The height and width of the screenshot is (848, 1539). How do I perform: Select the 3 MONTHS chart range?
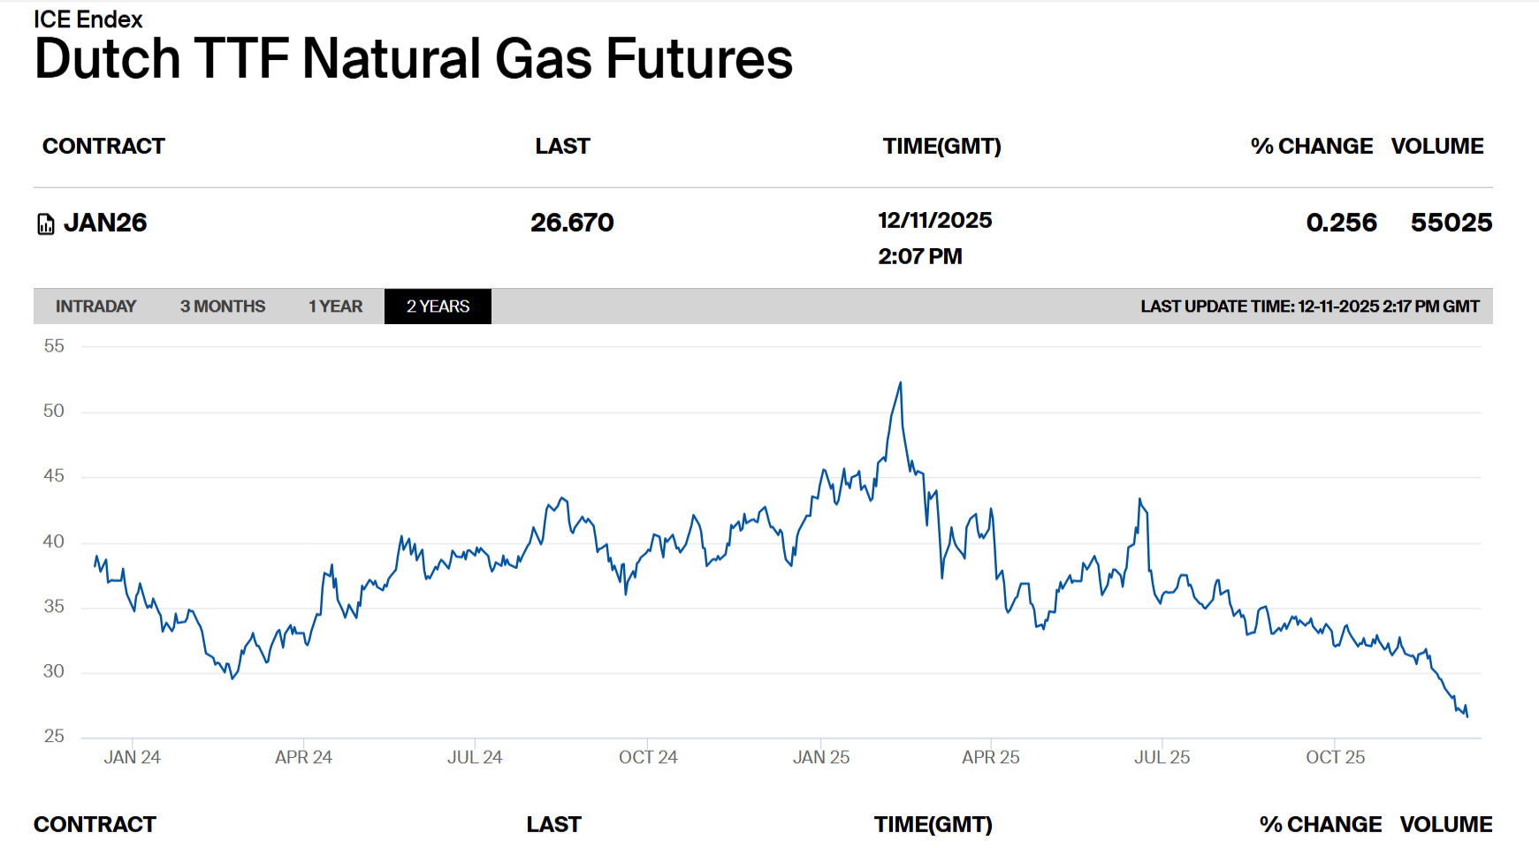[x=223, y=307]
